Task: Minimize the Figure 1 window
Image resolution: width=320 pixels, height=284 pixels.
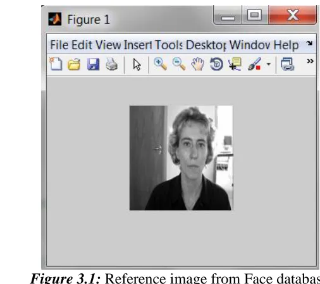Action: tap(228, 15)
